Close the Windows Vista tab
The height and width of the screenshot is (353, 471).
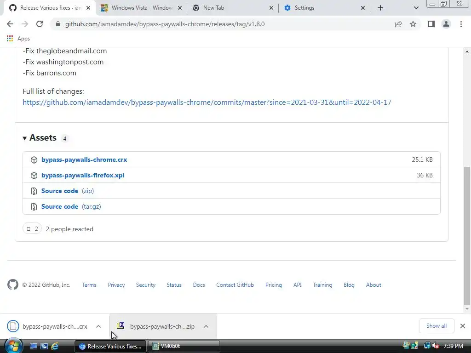pyautogui.click(x=180, y=8)
